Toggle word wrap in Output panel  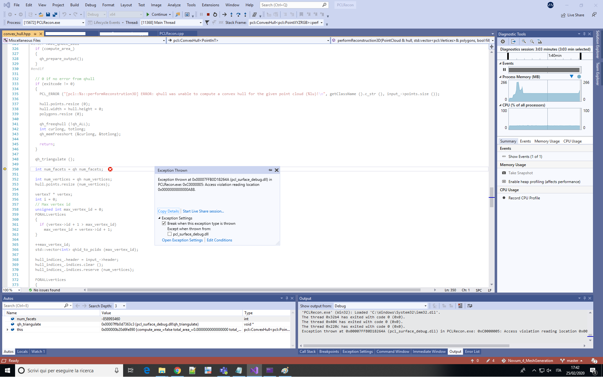[x=470, y=306]
